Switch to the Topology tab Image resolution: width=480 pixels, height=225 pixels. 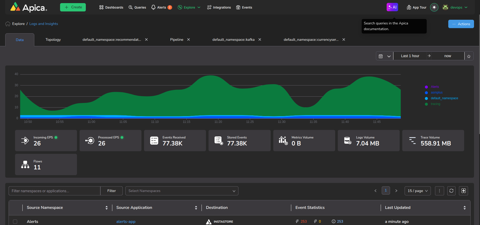[x=53, y=40]
